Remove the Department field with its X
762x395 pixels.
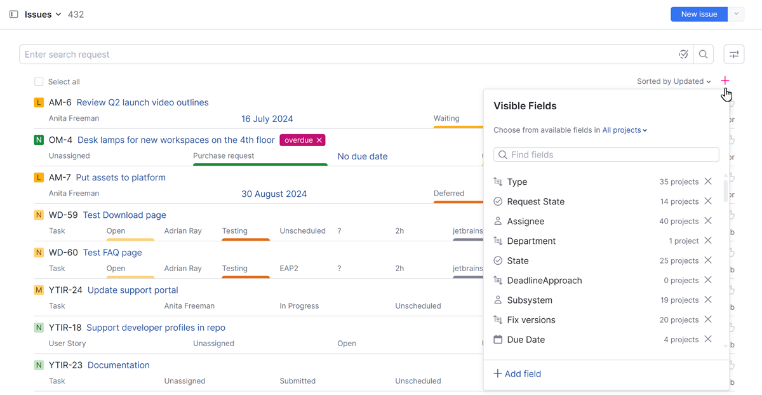[708, 241]
